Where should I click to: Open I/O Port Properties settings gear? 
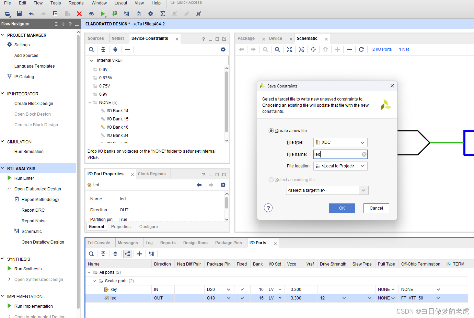223,185
